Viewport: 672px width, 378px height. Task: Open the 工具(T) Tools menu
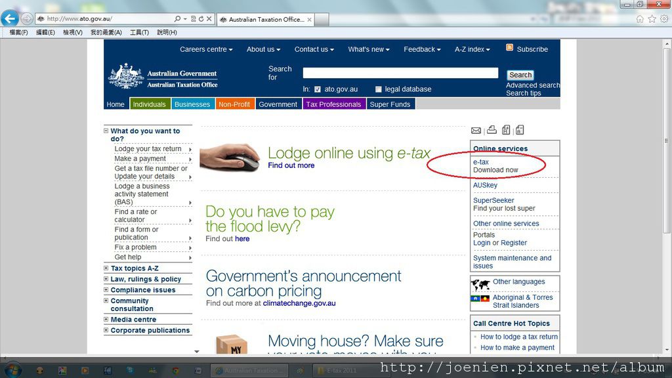(x=139, y=33)
